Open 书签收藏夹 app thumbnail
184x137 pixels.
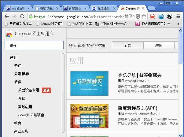click(x=89, y=84)
